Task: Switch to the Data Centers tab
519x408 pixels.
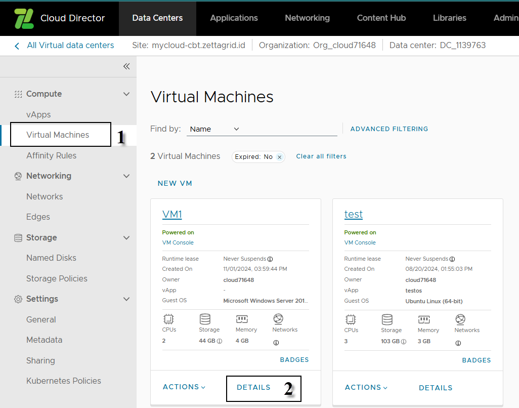Action: (157, 18)
